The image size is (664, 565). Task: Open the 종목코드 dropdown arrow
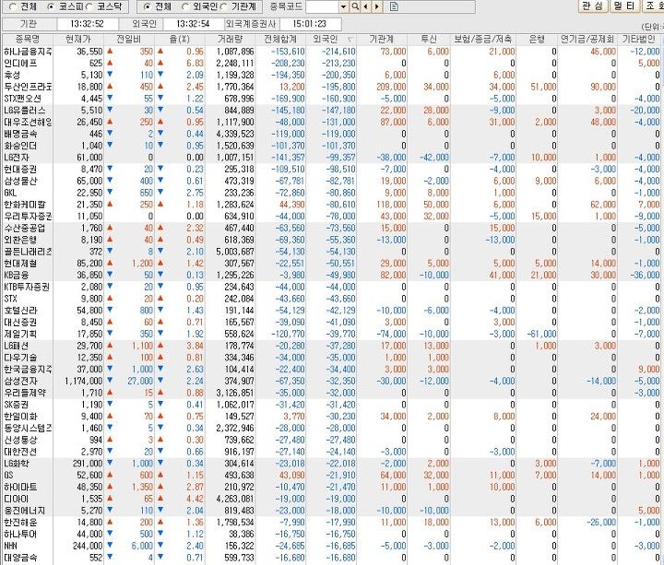pyautogui.click(x=343, y=6)
